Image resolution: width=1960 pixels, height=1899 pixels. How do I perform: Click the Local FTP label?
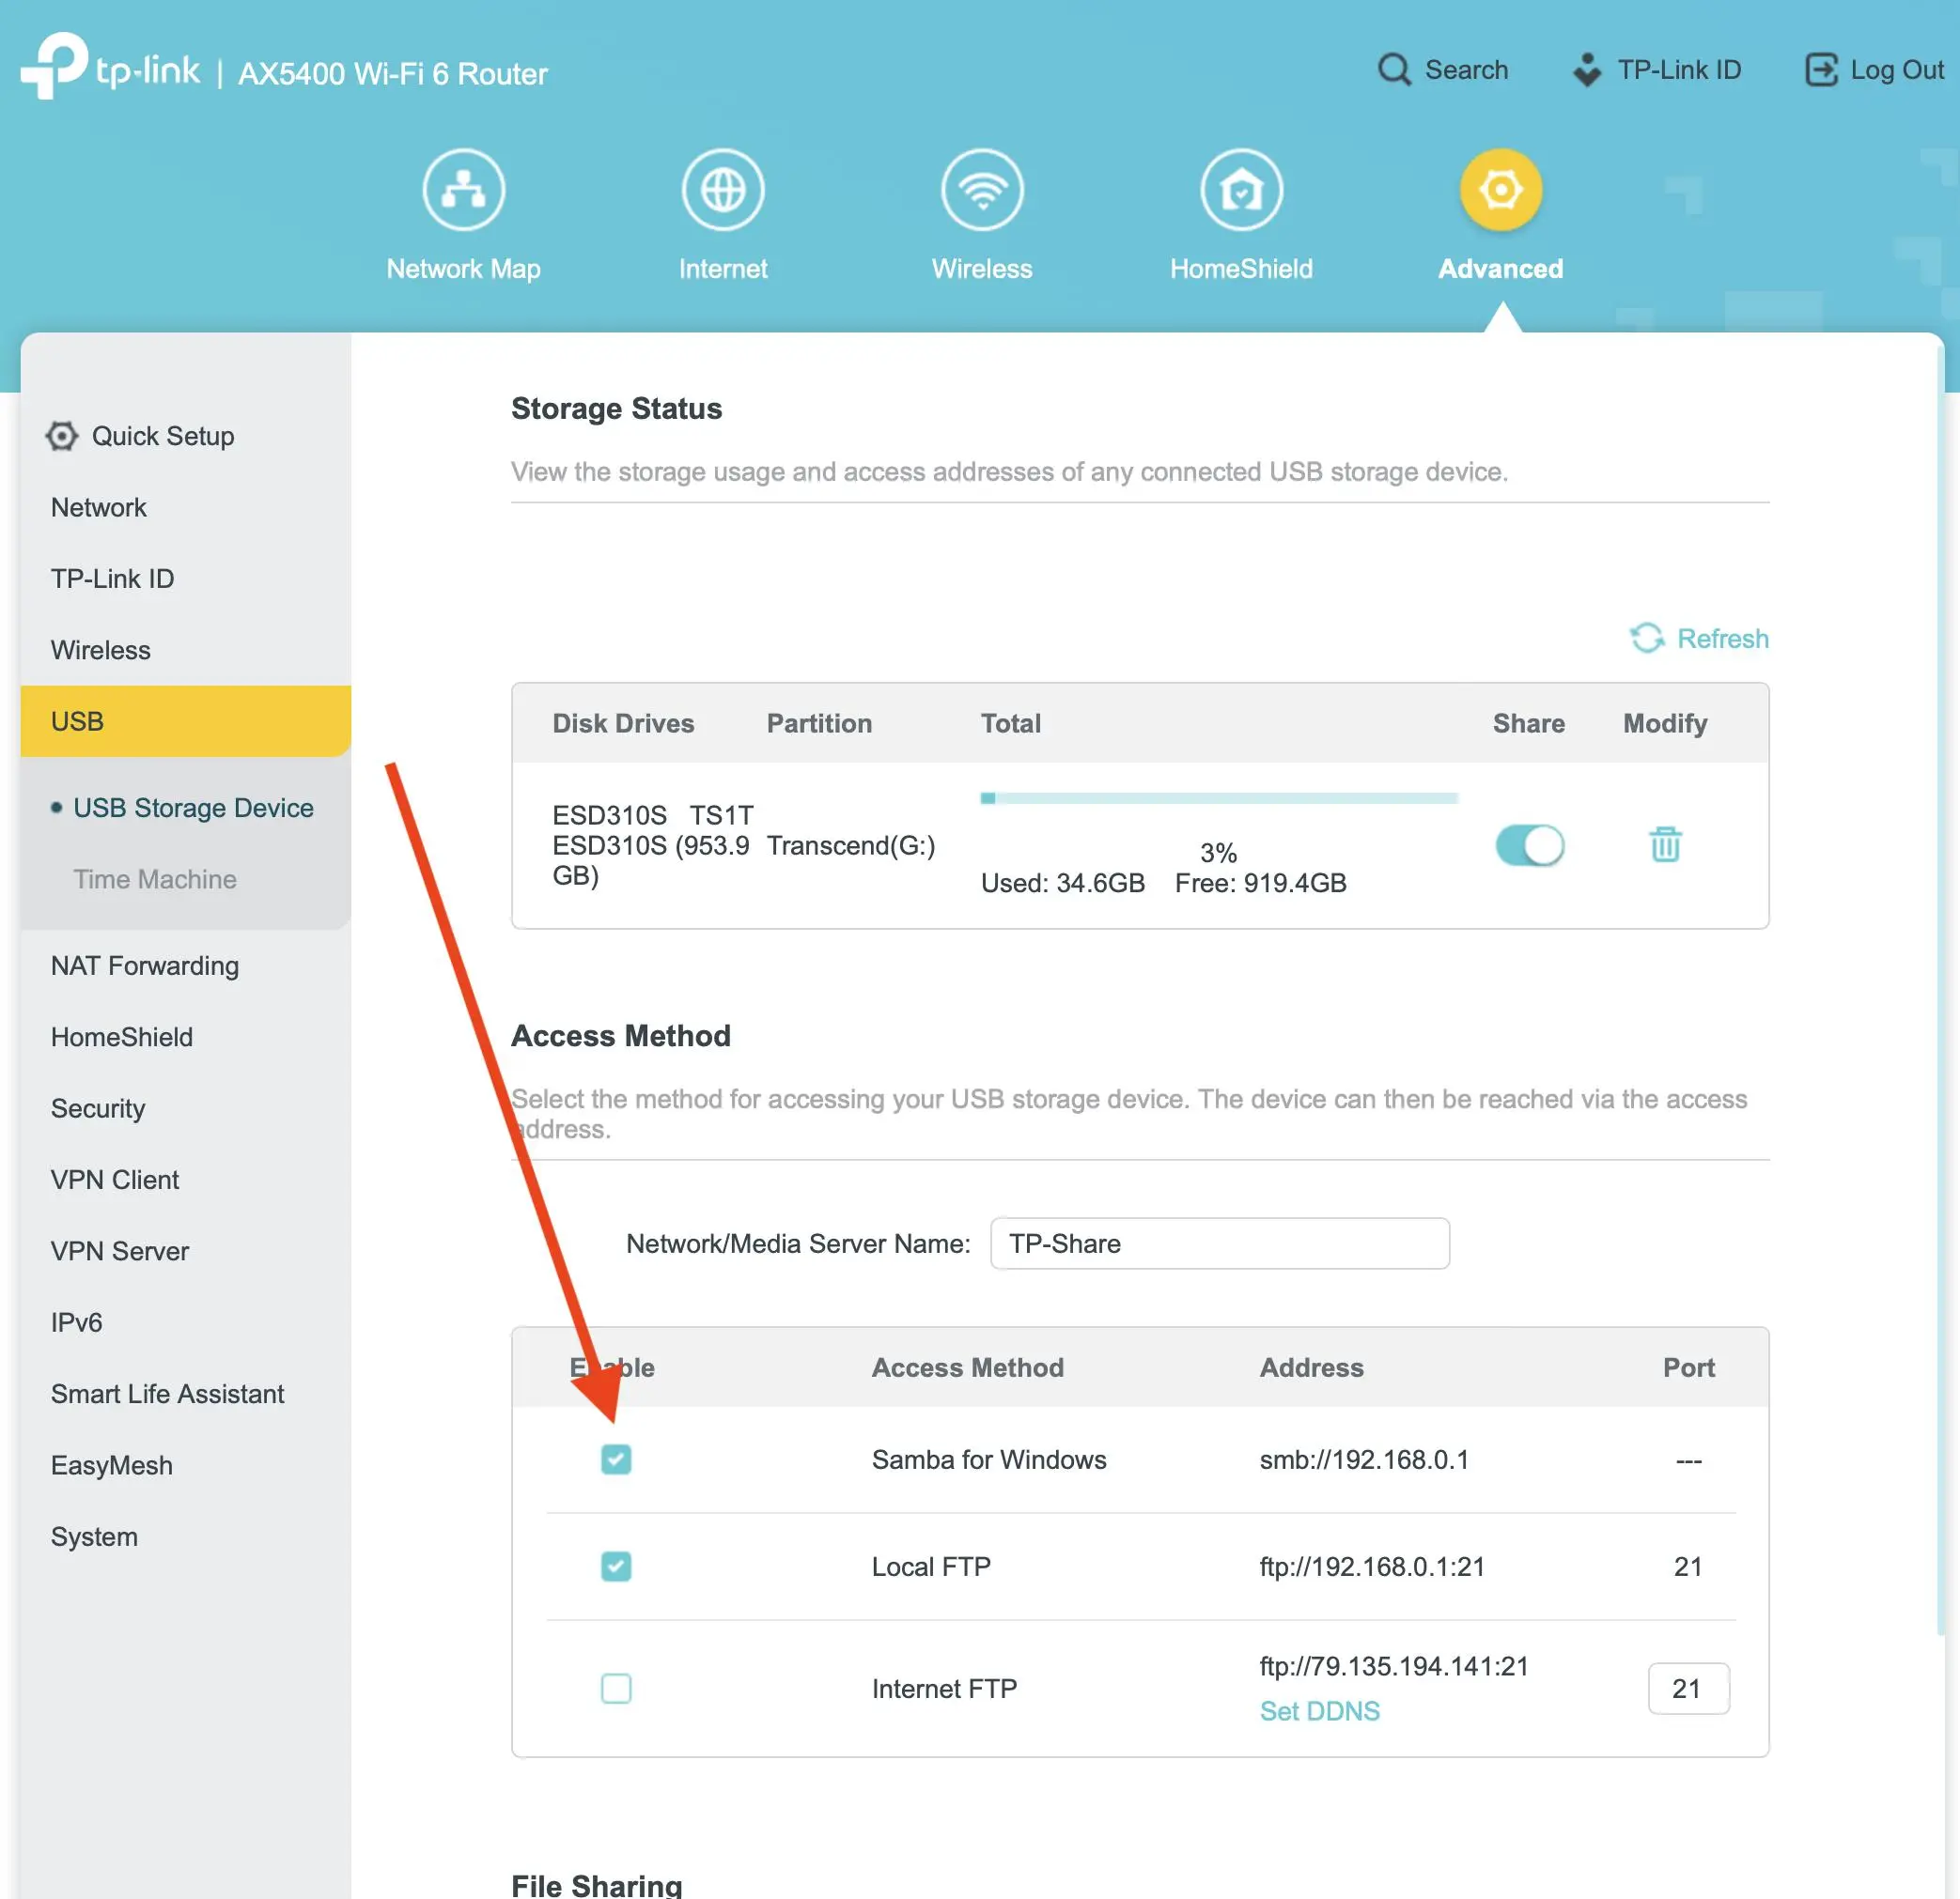931,1567
